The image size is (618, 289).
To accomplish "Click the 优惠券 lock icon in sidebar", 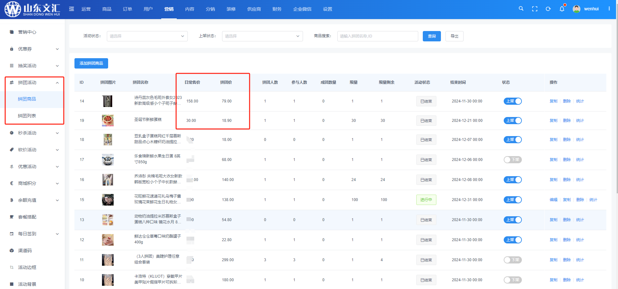I will click(x=12, y=49).
